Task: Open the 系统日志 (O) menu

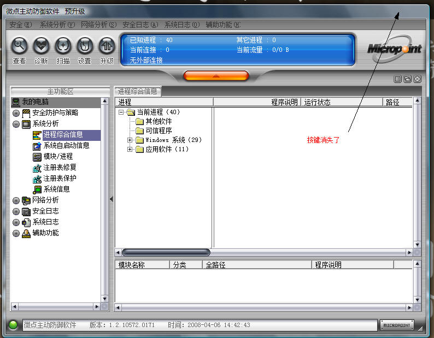Action: point(182,25)
